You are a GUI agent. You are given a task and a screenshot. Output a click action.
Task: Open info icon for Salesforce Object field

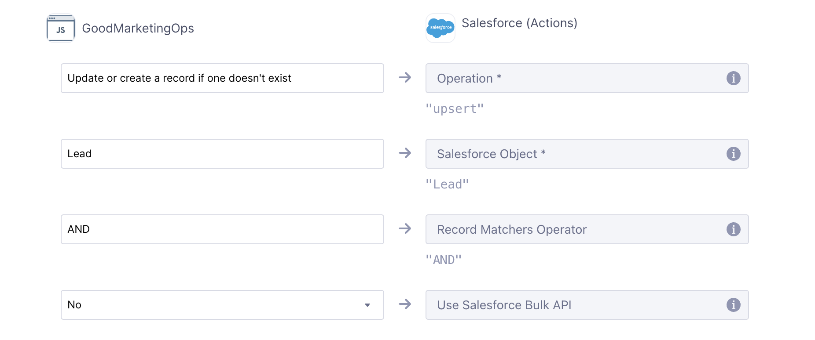click(x=733, y=154)
